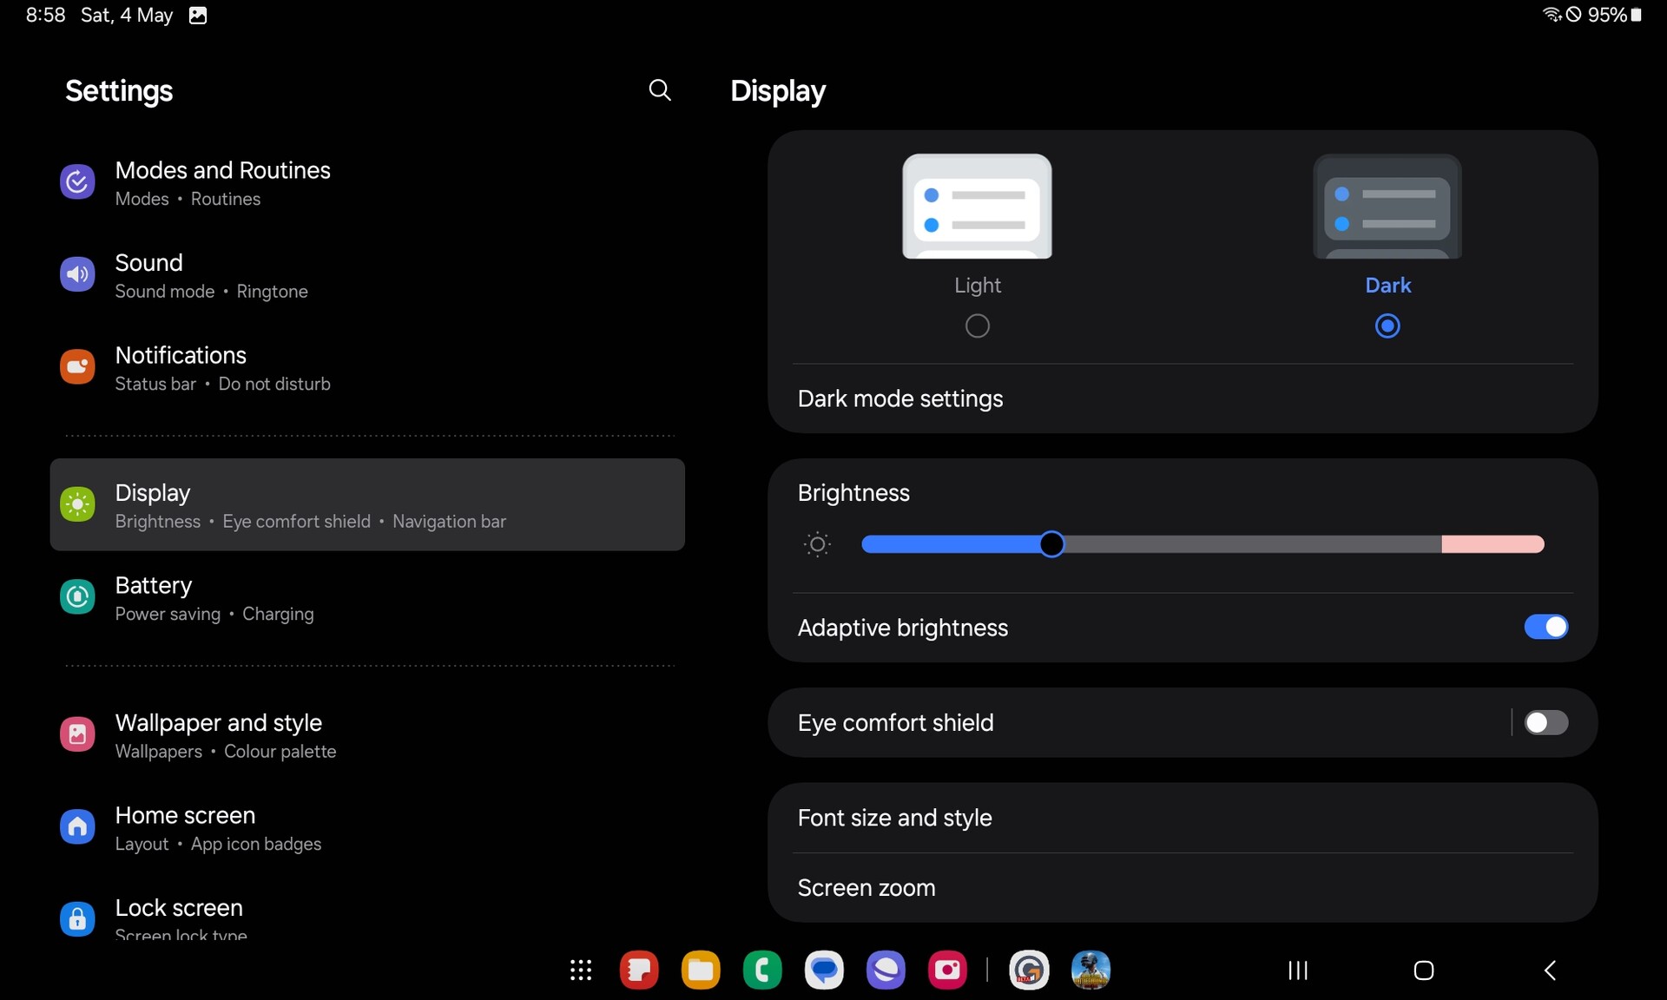Tap the screenshot image icon in status bar
The image size is (1667, 1000).
point(198,16)
